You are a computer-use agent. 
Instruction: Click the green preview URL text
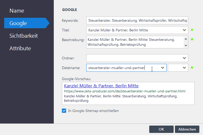tap(125, 91)
